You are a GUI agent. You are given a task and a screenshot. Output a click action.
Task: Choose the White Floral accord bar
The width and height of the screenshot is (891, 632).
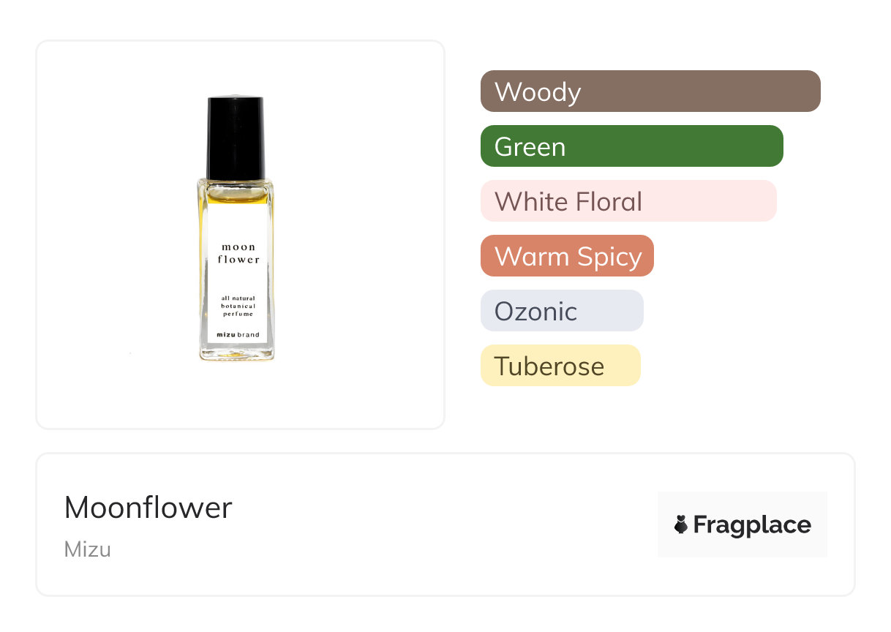(628, 201)
